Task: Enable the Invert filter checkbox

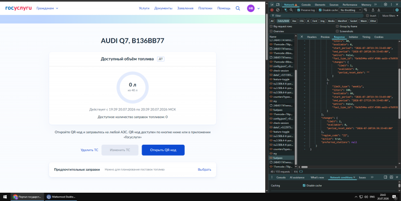Action: pos(367,16)
